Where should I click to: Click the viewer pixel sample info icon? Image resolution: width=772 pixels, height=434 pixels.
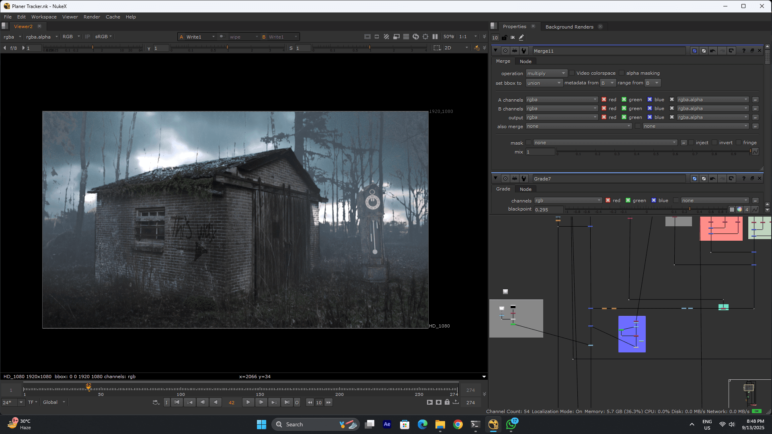(477, 48)
